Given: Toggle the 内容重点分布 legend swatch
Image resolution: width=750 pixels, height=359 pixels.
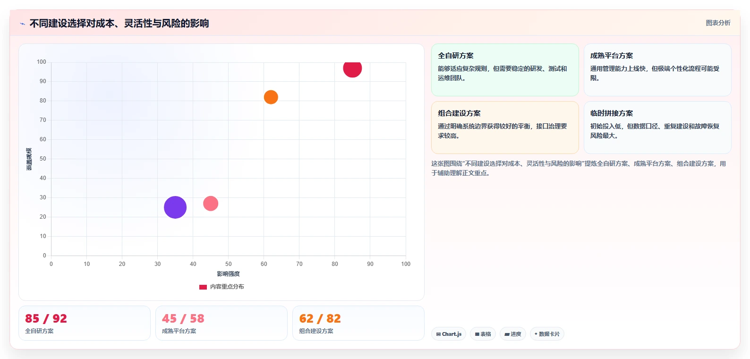Looking at the screenshot, I should click(x=203, y=287).
